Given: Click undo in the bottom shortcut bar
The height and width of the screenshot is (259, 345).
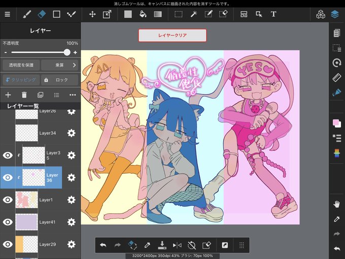Looking at the screenshot, I should point(103,245).
